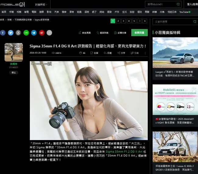Image resolution: width=198 pixels, height=174 pixels.
Task: Share to Threads using its icon
Action: point(18,33)
